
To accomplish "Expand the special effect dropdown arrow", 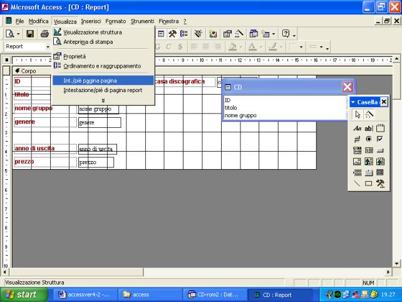I will (x=321, y=47).
